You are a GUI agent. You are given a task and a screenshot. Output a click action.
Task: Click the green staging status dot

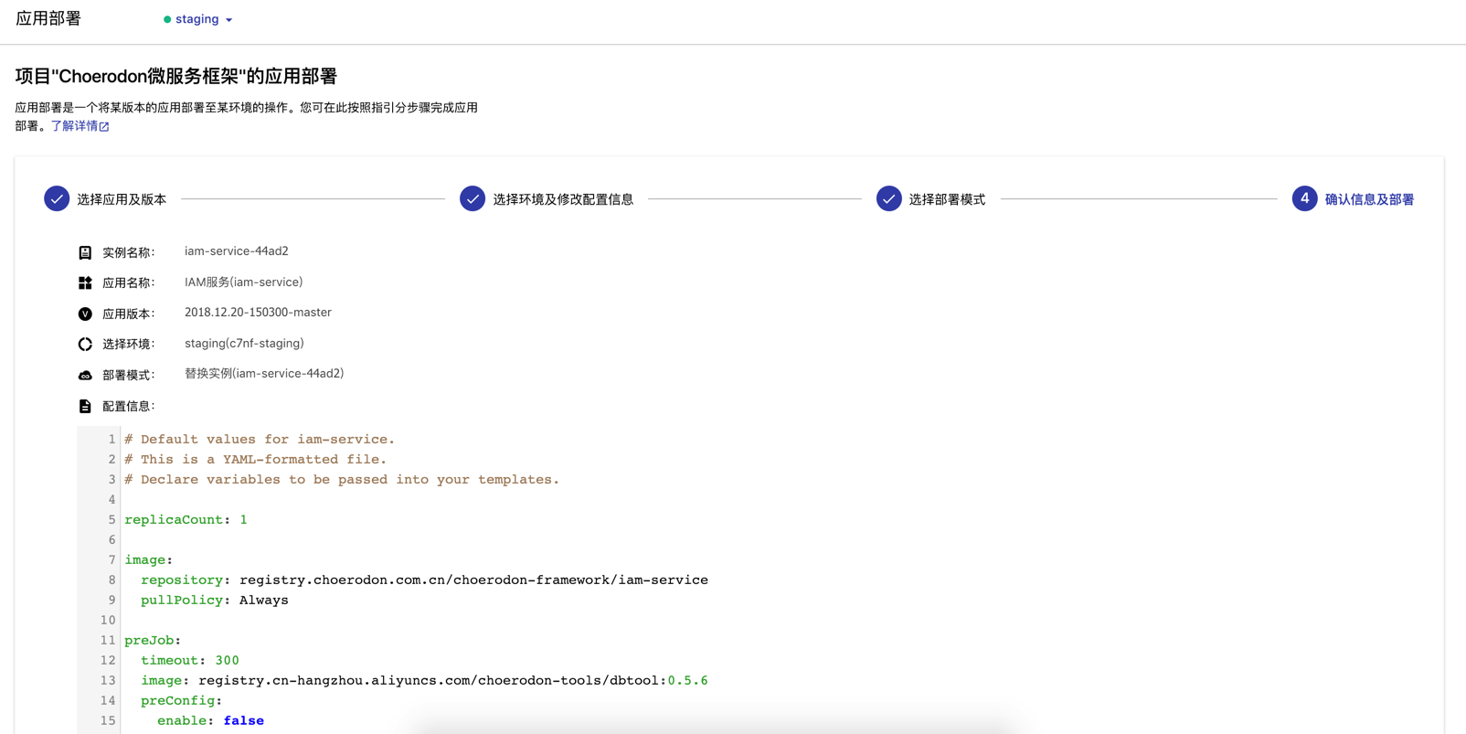pos(167,19)
